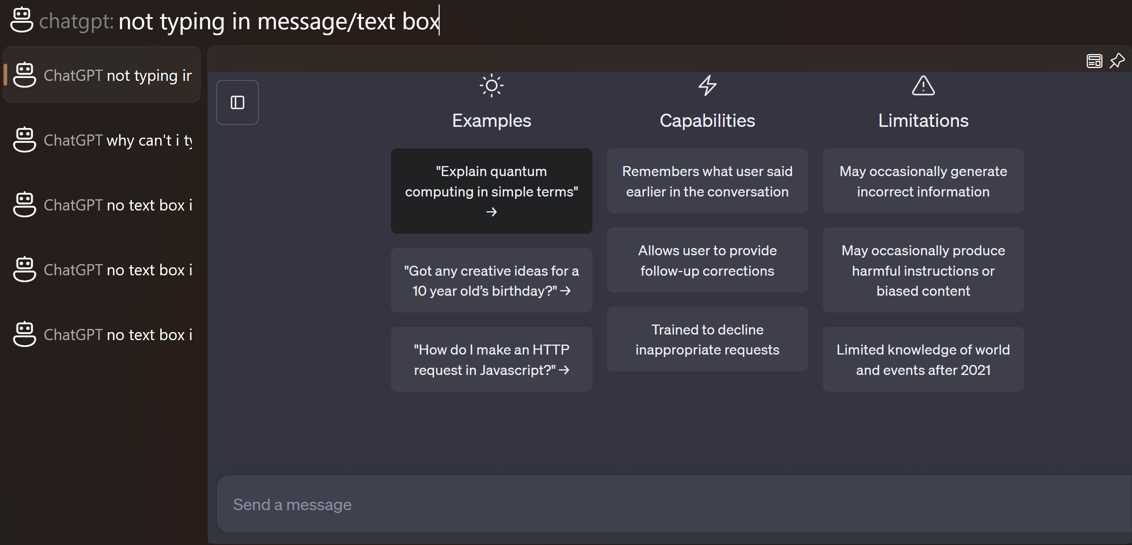This screenshot has height=545, width=1132.
Task: Open the 'creative ideas for a birthday' example
Action: click(491, 280)
